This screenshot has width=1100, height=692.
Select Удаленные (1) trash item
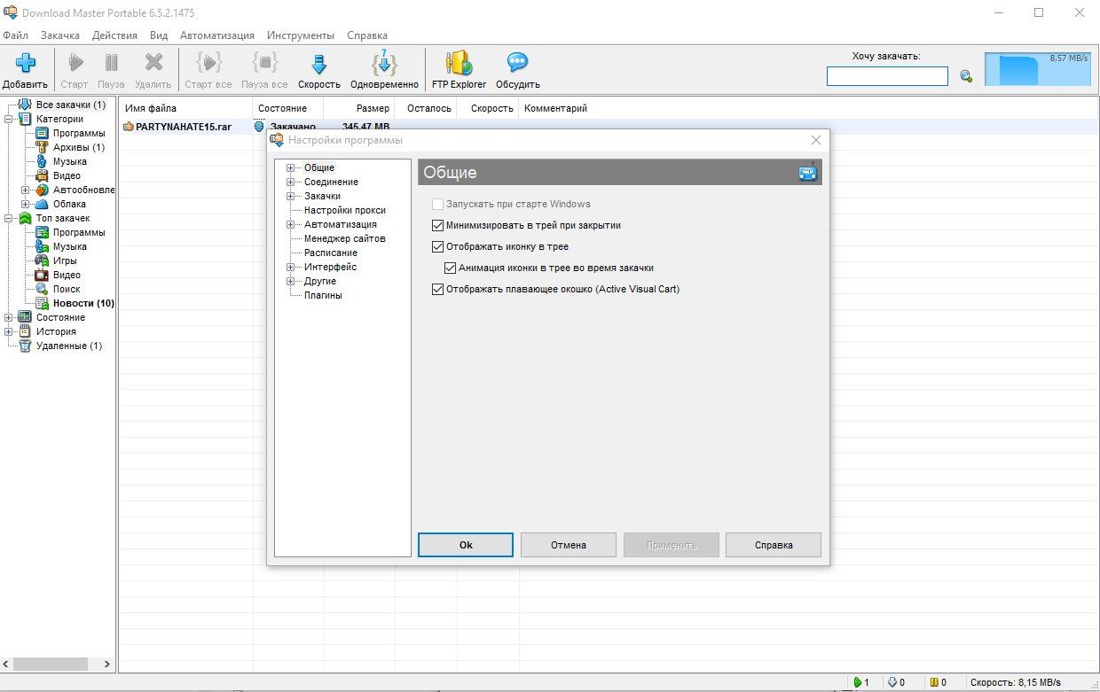tap(69, 346)
